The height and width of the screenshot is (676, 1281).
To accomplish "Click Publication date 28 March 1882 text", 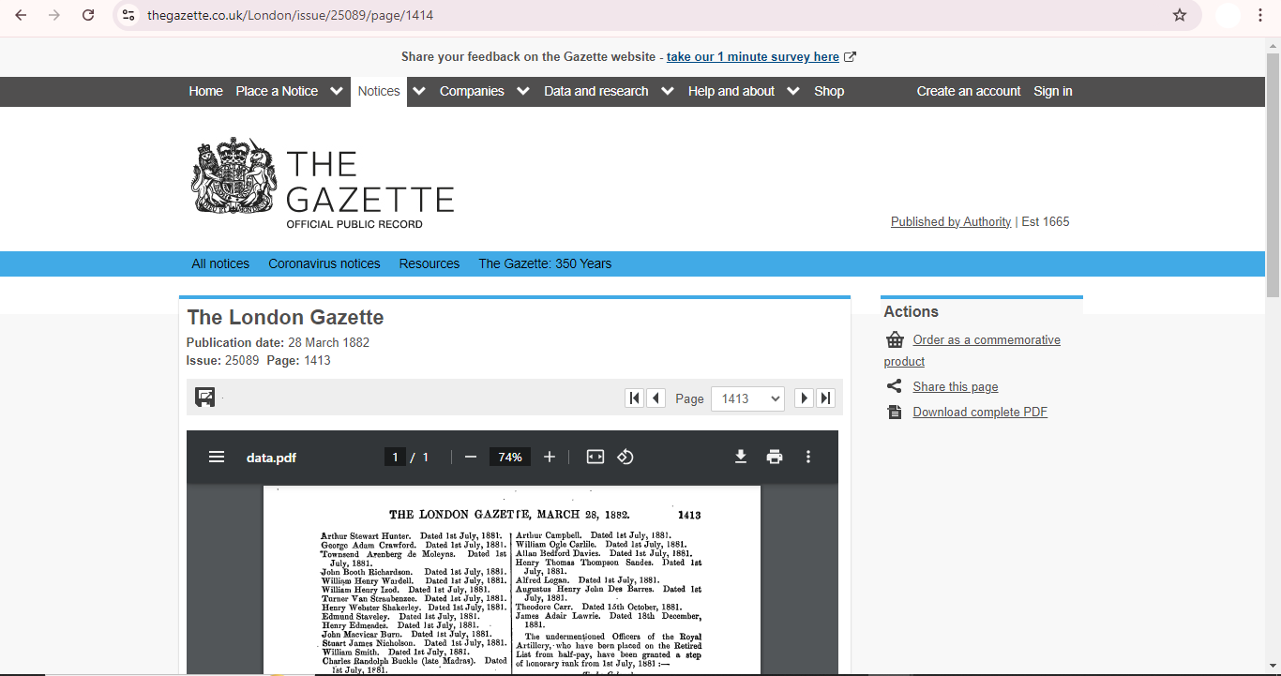I will pos(278,343).
